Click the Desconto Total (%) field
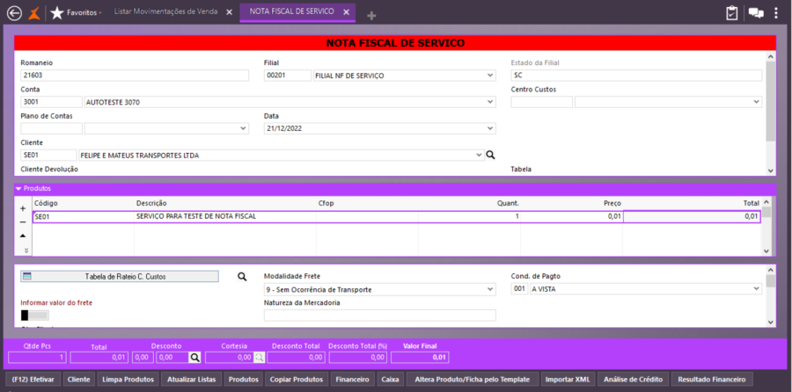 pos(359,358)
